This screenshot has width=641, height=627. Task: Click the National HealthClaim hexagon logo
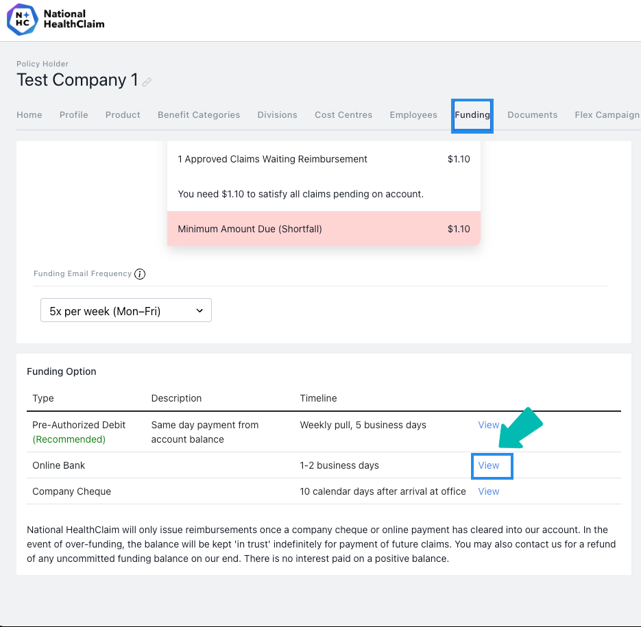pos(23,20)
